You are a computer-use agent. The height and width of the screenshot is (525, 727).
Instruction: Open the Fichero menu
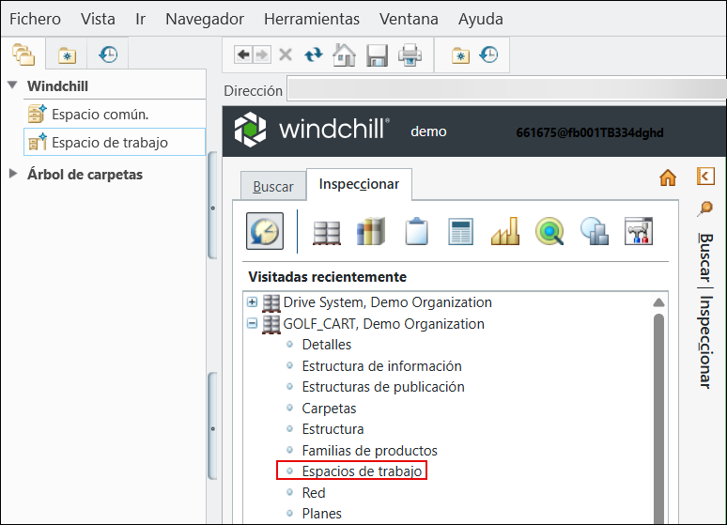point(36,19)
